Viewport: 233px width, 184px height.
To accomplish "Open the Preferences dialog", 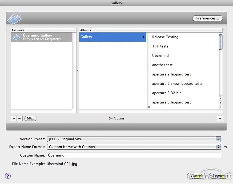I will click(x=207, y=18).
